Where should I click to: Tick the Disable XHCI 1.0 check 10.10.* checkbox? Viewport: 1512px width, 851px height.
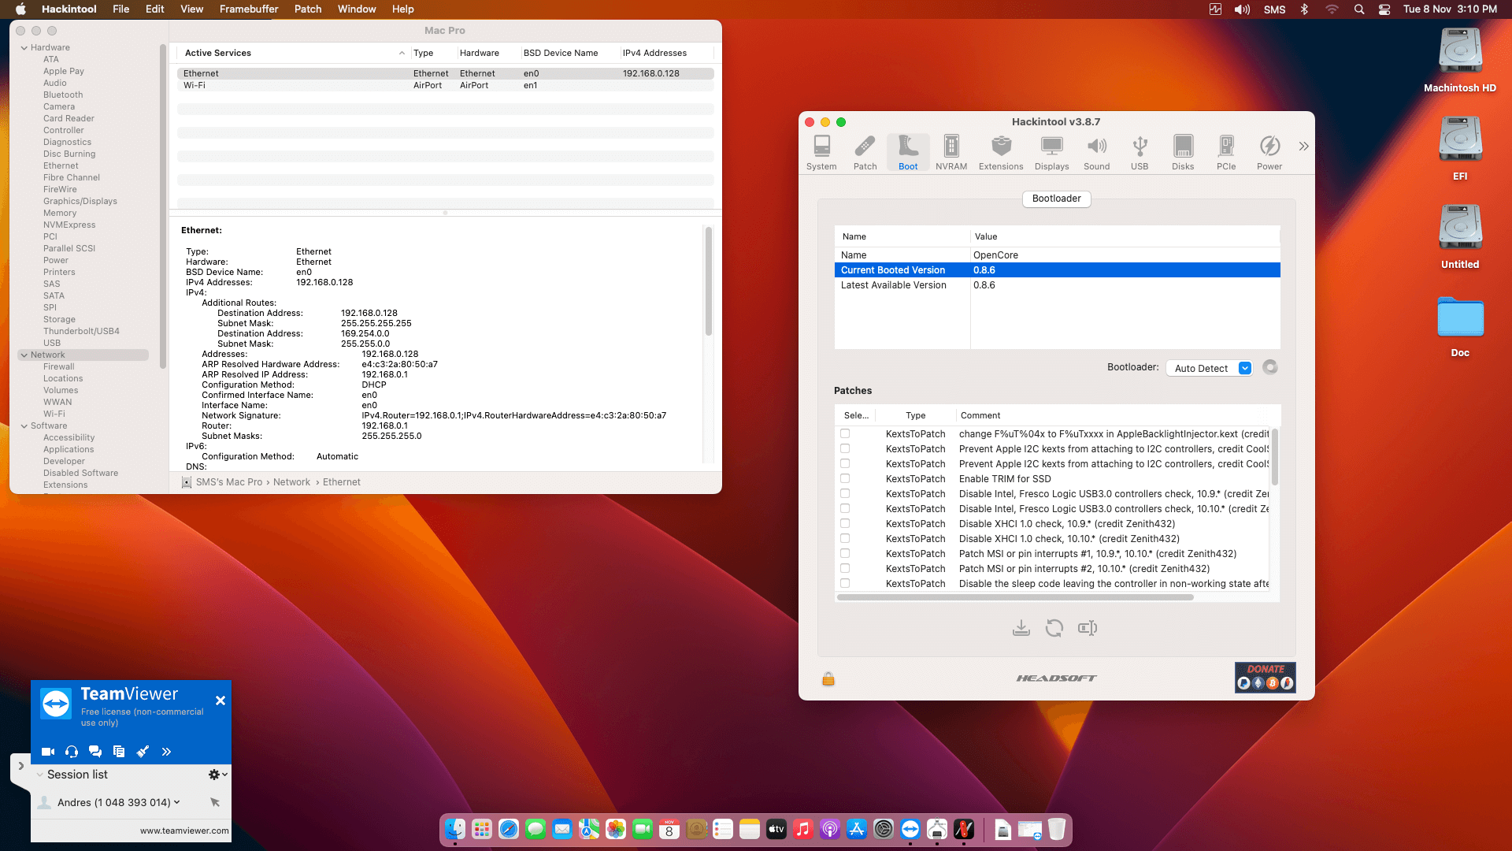click(845, 539)
